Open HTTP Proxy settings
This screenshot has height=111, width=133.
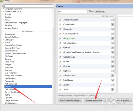point(10,62)
